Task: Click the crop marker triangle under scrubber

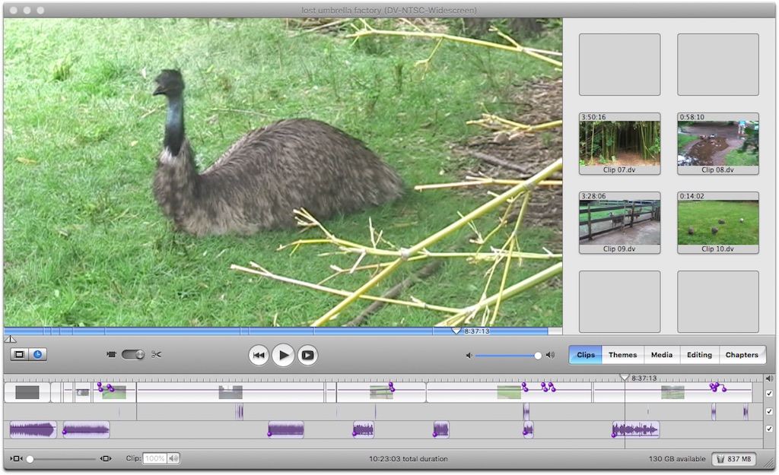Action: click(x=10, y=340)
